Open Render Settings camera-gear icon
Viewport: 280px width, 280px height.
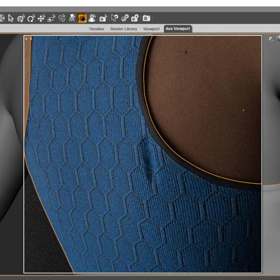[x=135, y=18]
